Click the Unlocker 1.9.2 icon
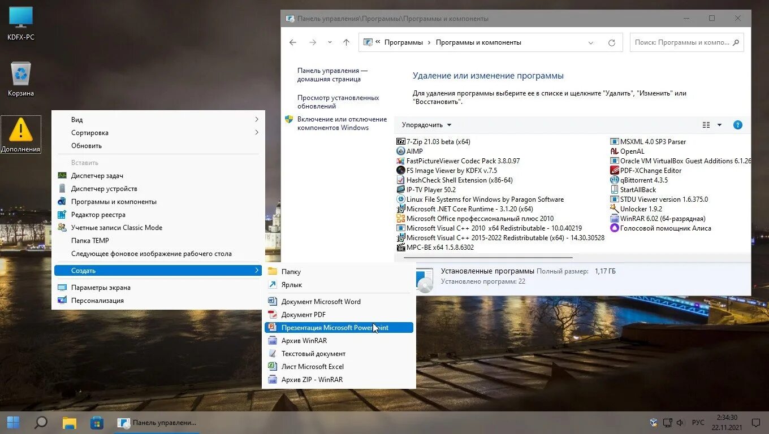769x434 pixels. tap(615, 209)
